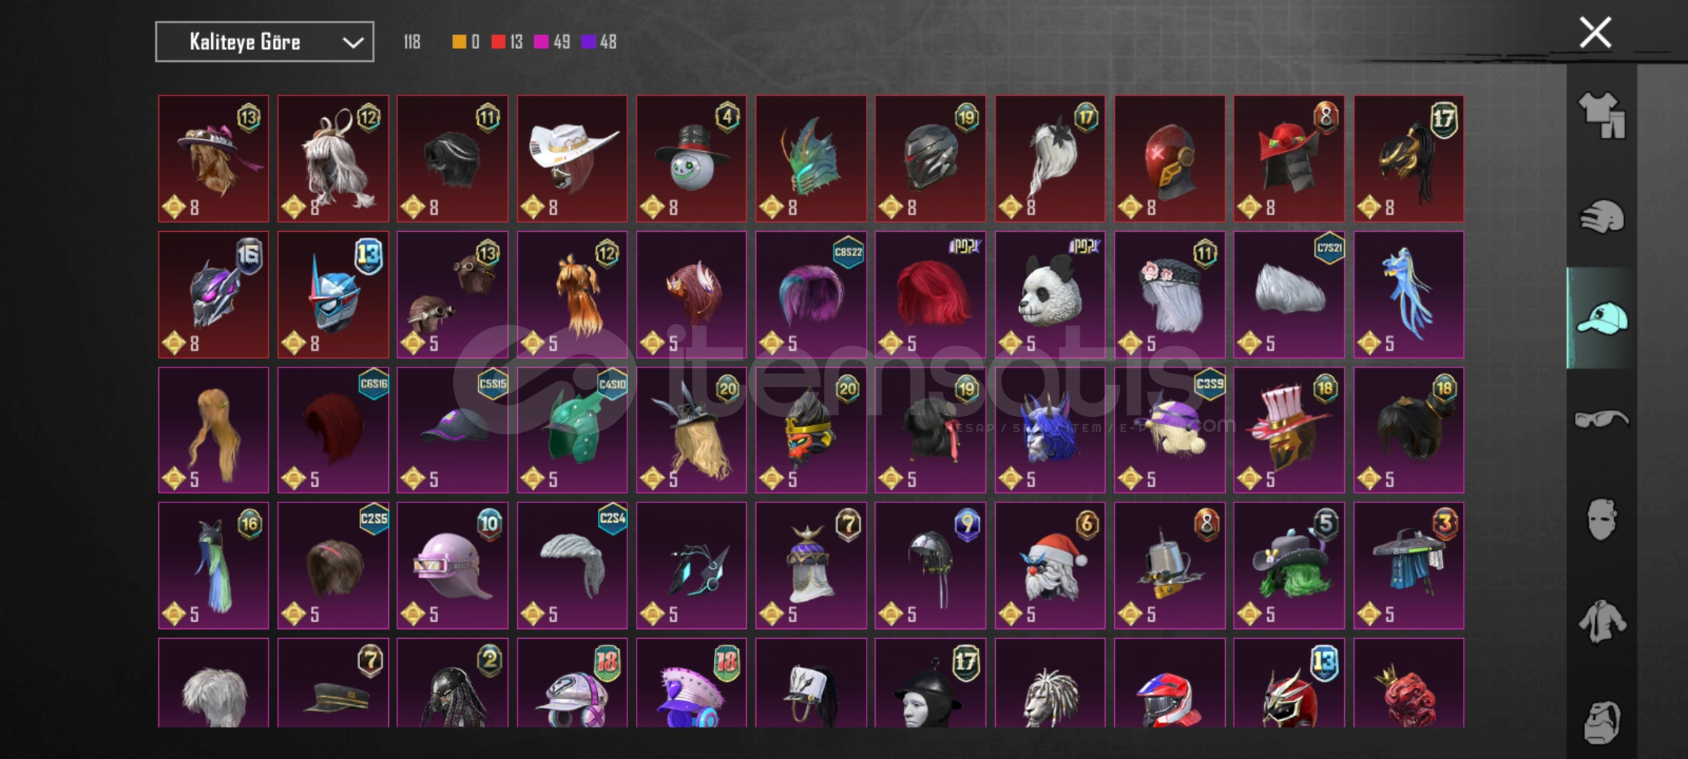Click the purple rarity swatch showing 48

[588, 42]
